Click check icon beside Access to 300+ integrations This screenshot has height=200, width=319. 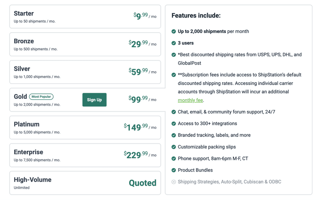coord(174,123)
